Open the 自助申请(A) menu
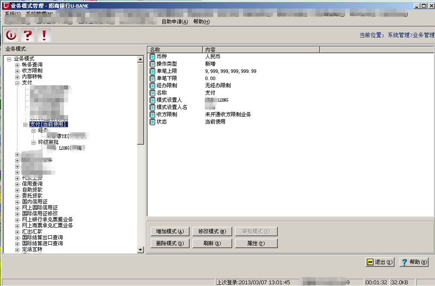 pyautogui.click(x=175, y=22)
